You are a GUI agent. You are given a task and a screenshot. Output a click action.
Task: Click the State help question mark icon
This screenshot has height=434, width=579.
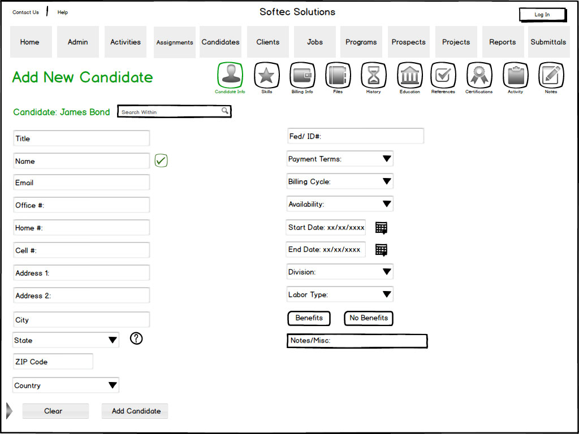pos(136,338)
